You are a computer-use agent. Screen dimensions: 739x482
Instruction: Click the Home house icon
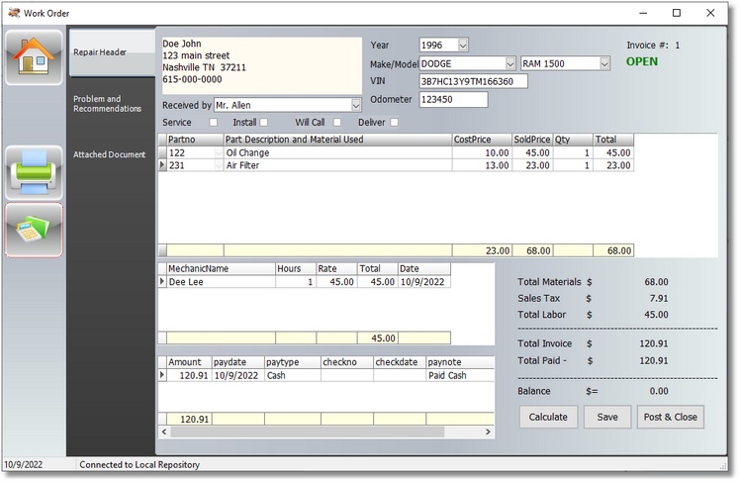tap(34, 57)
